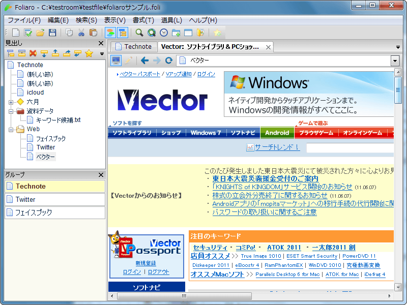
Task: Select キーワード候補.txt in the tree
Action: pyautogui.click(x=59, y=120)
